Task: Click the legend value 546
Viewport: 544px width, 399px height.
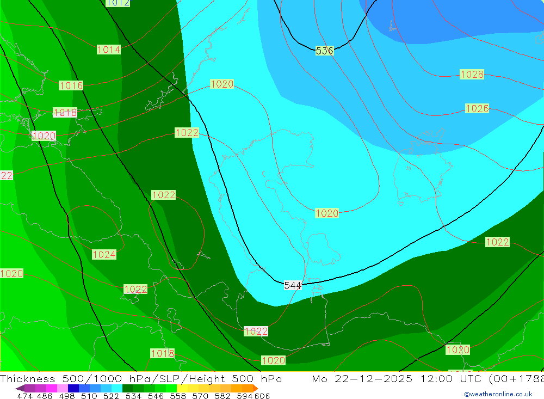Action: click(156, 396)
